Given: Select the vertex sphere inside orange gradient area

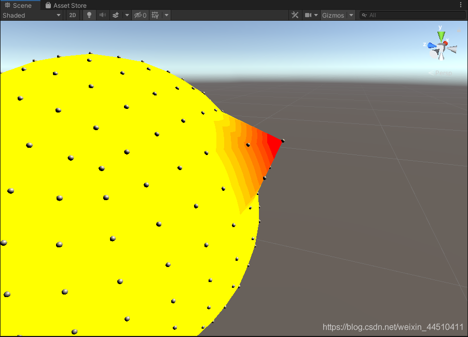Looking at the screenshot, I should tap(248, 145).
